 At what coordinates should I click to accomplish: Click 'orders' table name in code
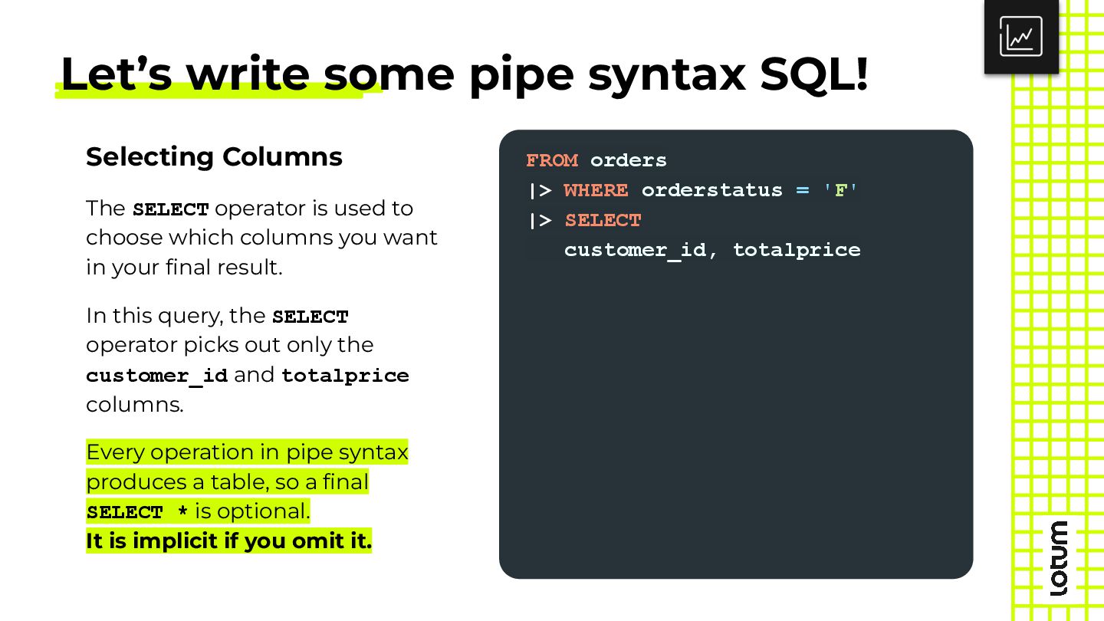[x=629, y=160]
